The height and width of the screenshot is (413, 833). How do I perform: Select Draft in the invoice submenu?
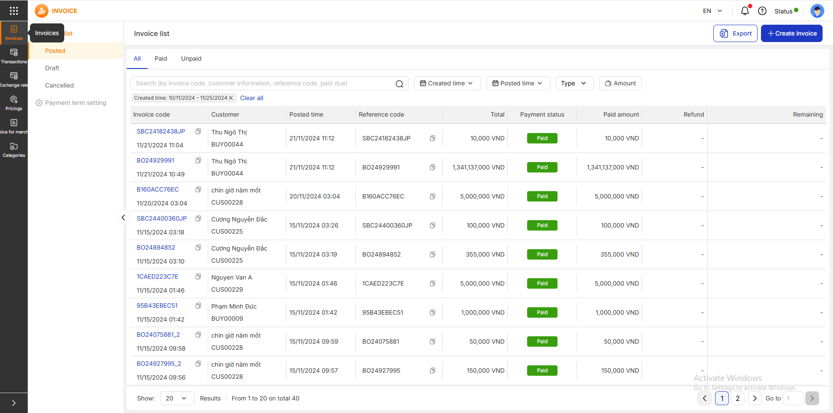click(x=52, y=68)
